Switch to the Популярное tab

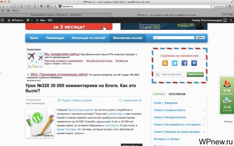point(177,94)
